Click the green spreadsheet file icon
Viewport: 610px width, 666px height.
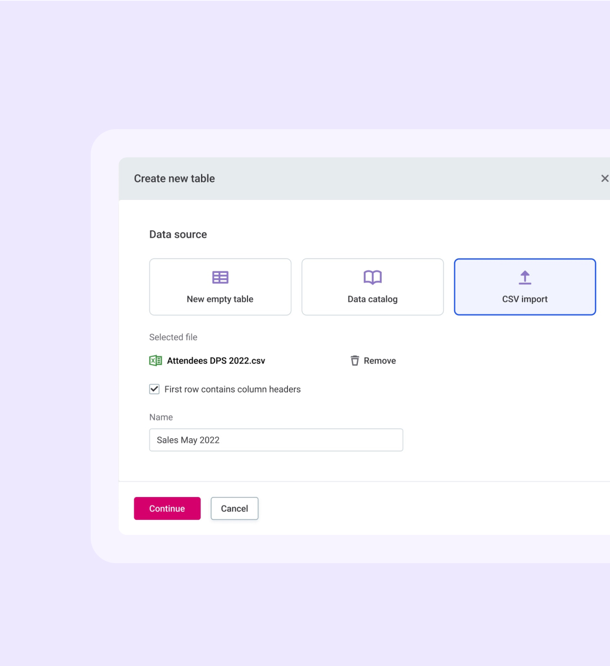point(155,361)
